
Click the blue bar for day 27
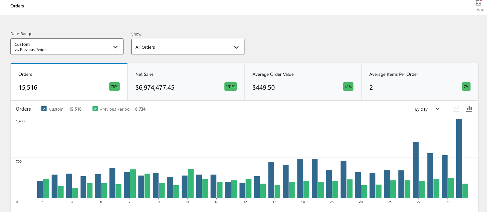(x=416, y=169)
